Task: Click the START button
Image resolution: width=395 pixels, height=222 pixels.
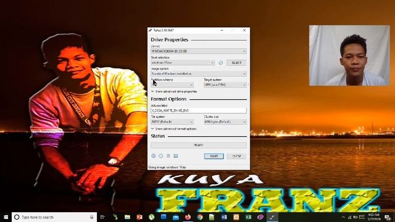Action: [214, 156]
